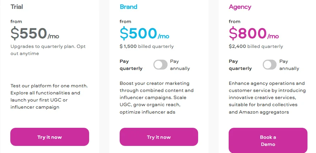The width and height of the screenshot is (316, 153).
Task: Click the $550/mo Trial price
Action: coord(35,34)
